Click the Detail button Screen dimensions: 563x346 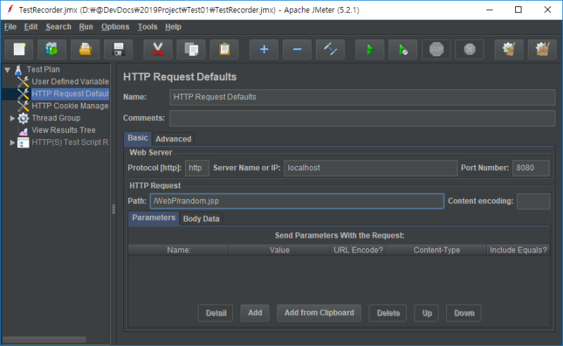(216, 313)
